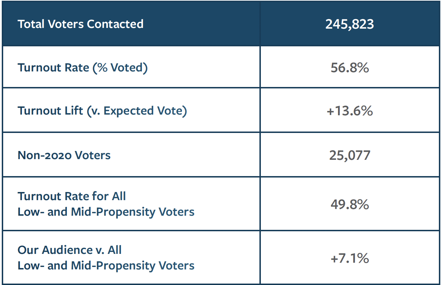Click Low- and Mid-Propensity Voters in fifth row

(x=106, y=212)
